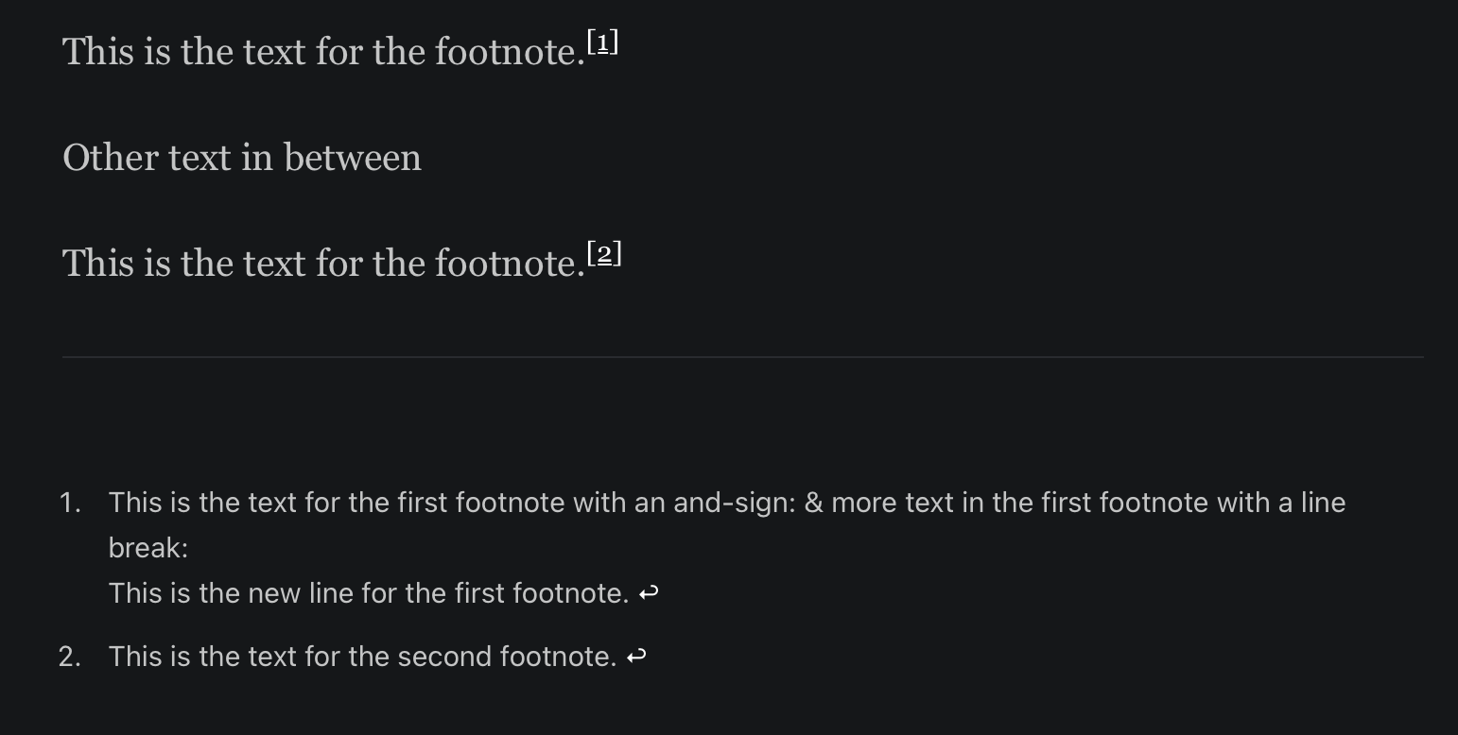The image size is (1458, 735).
Task: Click list number '1.' in the footnotes
Action: pyautogui.click(x=70, y=503)
